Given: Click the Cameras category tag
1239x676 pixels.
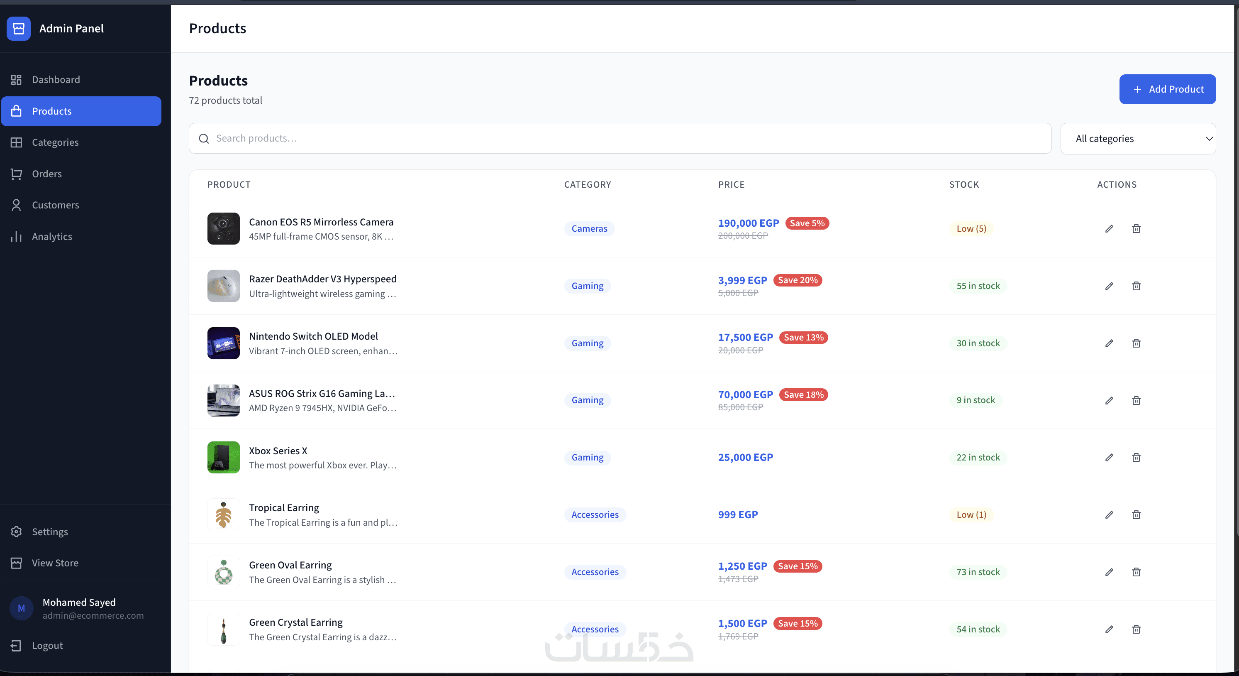Looking at the screenshot, I should [589, 229].
